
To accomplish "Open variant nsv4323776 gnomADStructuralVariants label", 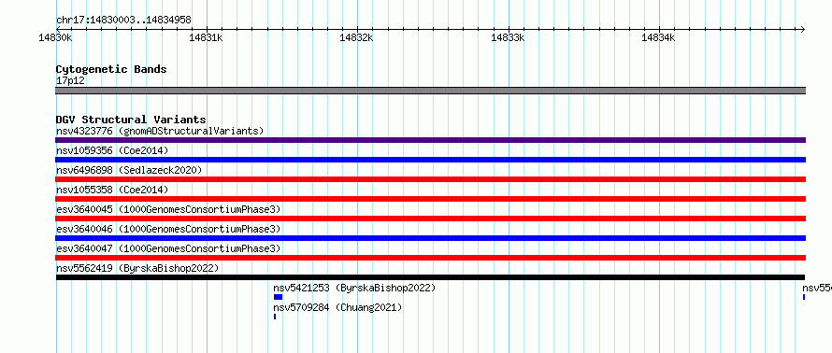I will click(160, 131).
